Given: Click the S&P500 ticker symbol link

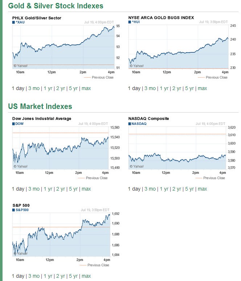Looking at the screenshot, I should click(x=22, y=210).
